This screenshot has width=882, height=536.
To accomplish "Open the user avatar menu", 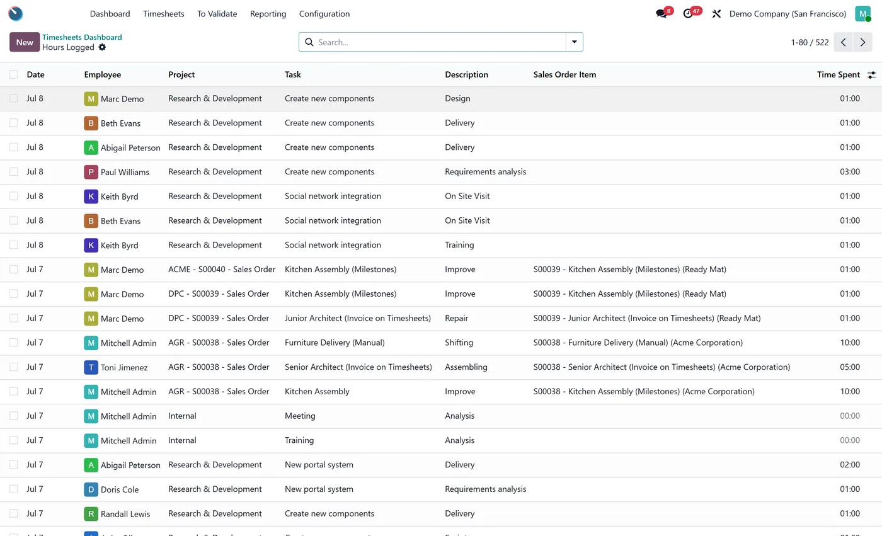I will (862, 14).
